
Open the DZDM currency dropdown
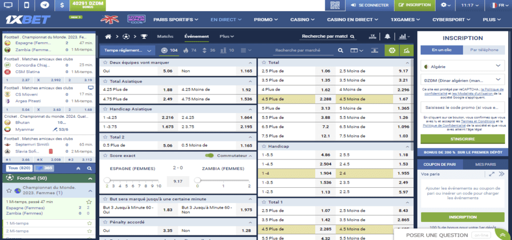[462, 80]
